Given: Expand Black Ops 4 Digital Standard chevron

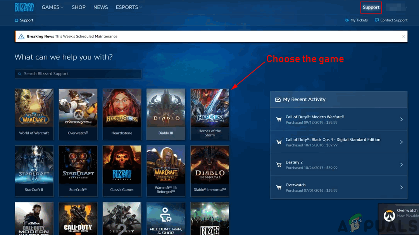Looking at the screenshot, I should 401,142.
